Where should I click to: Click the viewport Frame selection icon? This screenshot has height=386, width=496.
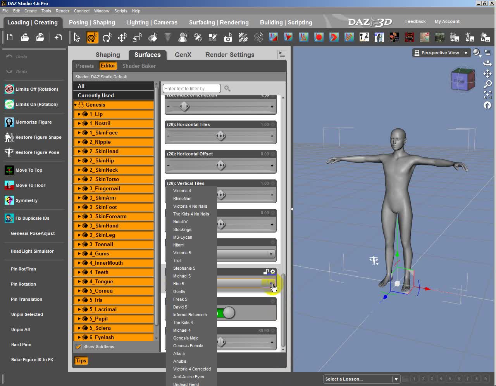tap(487, 95)
